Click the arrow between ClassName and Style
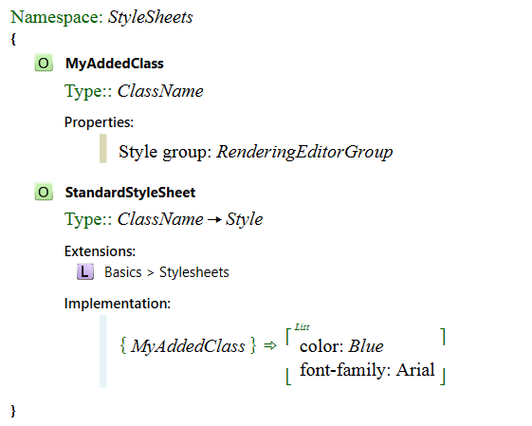532x426 pixels. coord(214,220)
